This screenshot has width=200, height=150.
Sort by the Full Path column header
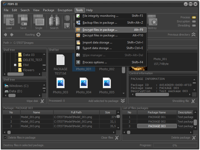(x=76, y=112)
